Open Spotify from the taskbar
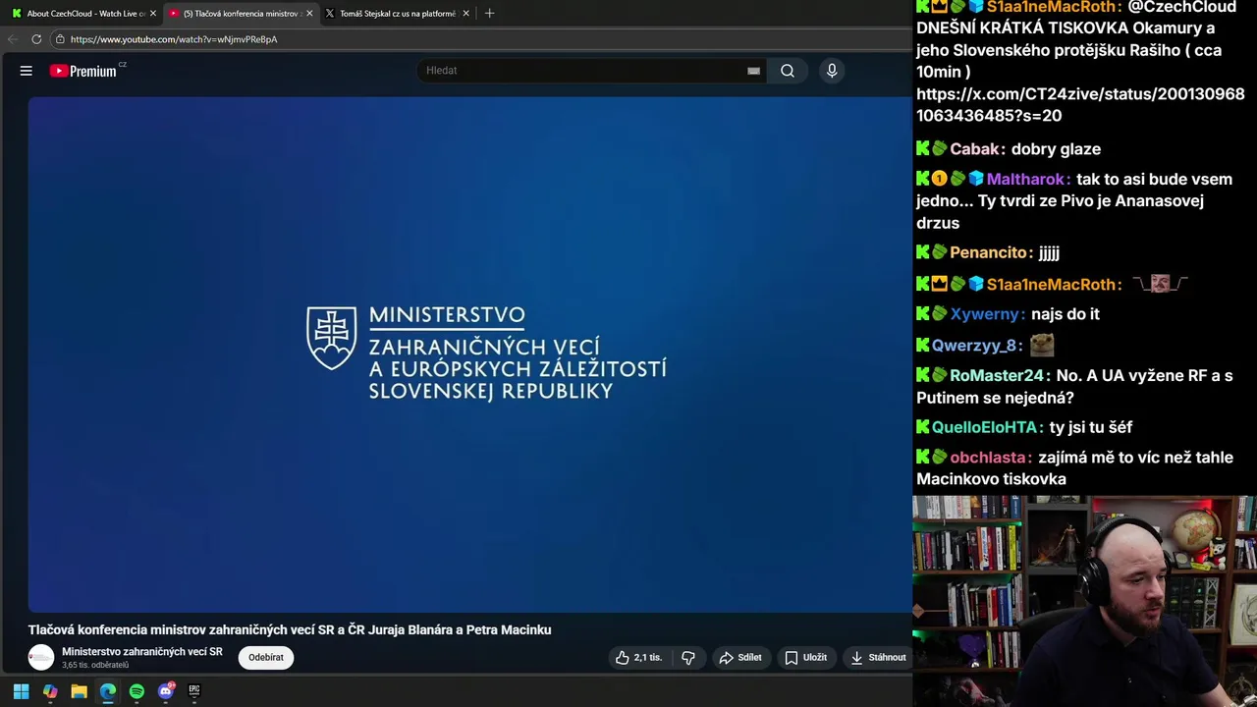Viewport: 1257px width, 707px height. [137, 691]
